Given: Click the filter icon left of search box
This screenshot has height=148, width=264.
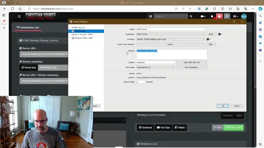Looking at the screenshot, I should (151, 16).
